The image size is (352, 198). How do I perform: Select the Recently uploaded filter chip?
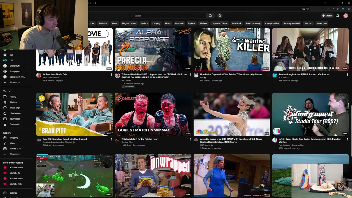tap(291, 23)
